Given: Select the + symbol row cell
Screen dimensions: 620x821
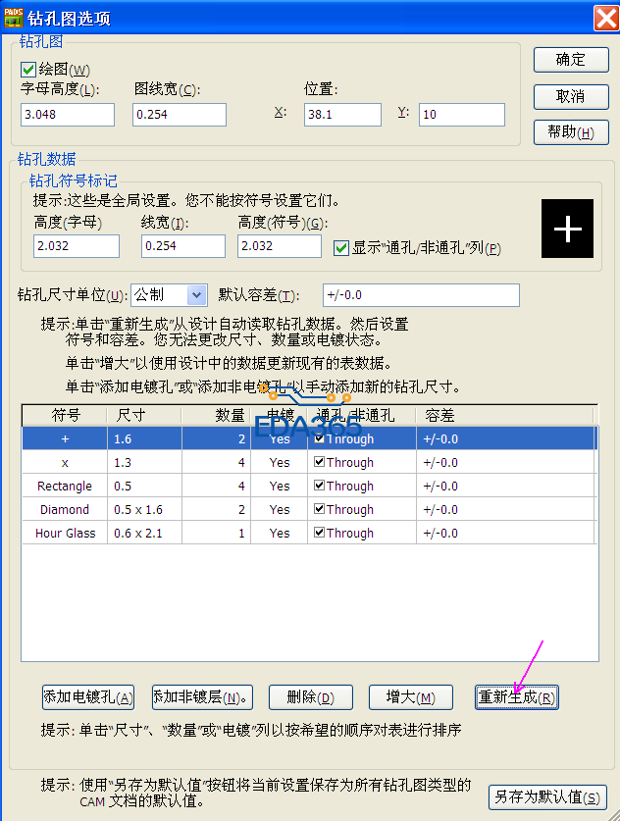Looking at the screenshot, I should pyautogui.click(x=65, y=438).
